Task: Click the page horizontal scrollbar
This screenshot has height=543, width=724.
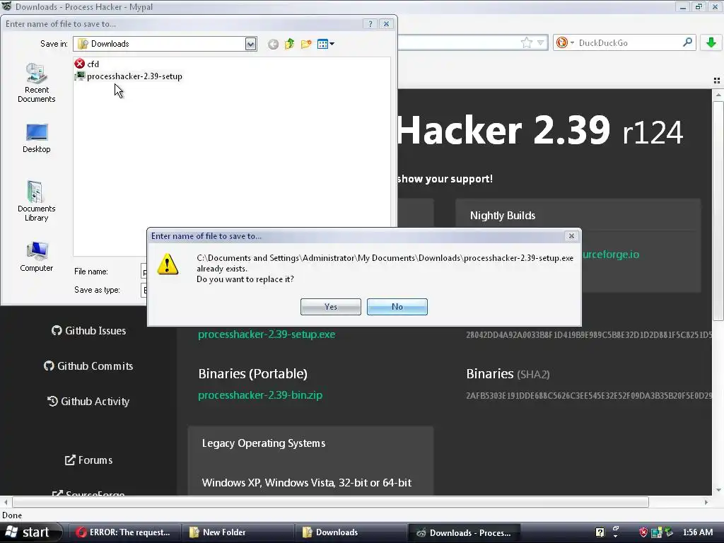Action: pos(331,502)
